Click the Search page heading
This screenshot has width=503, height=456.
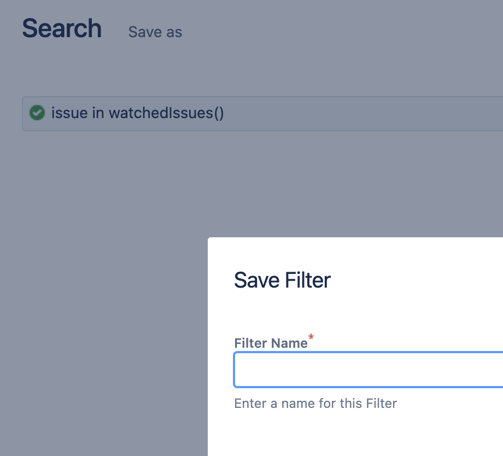62,28
